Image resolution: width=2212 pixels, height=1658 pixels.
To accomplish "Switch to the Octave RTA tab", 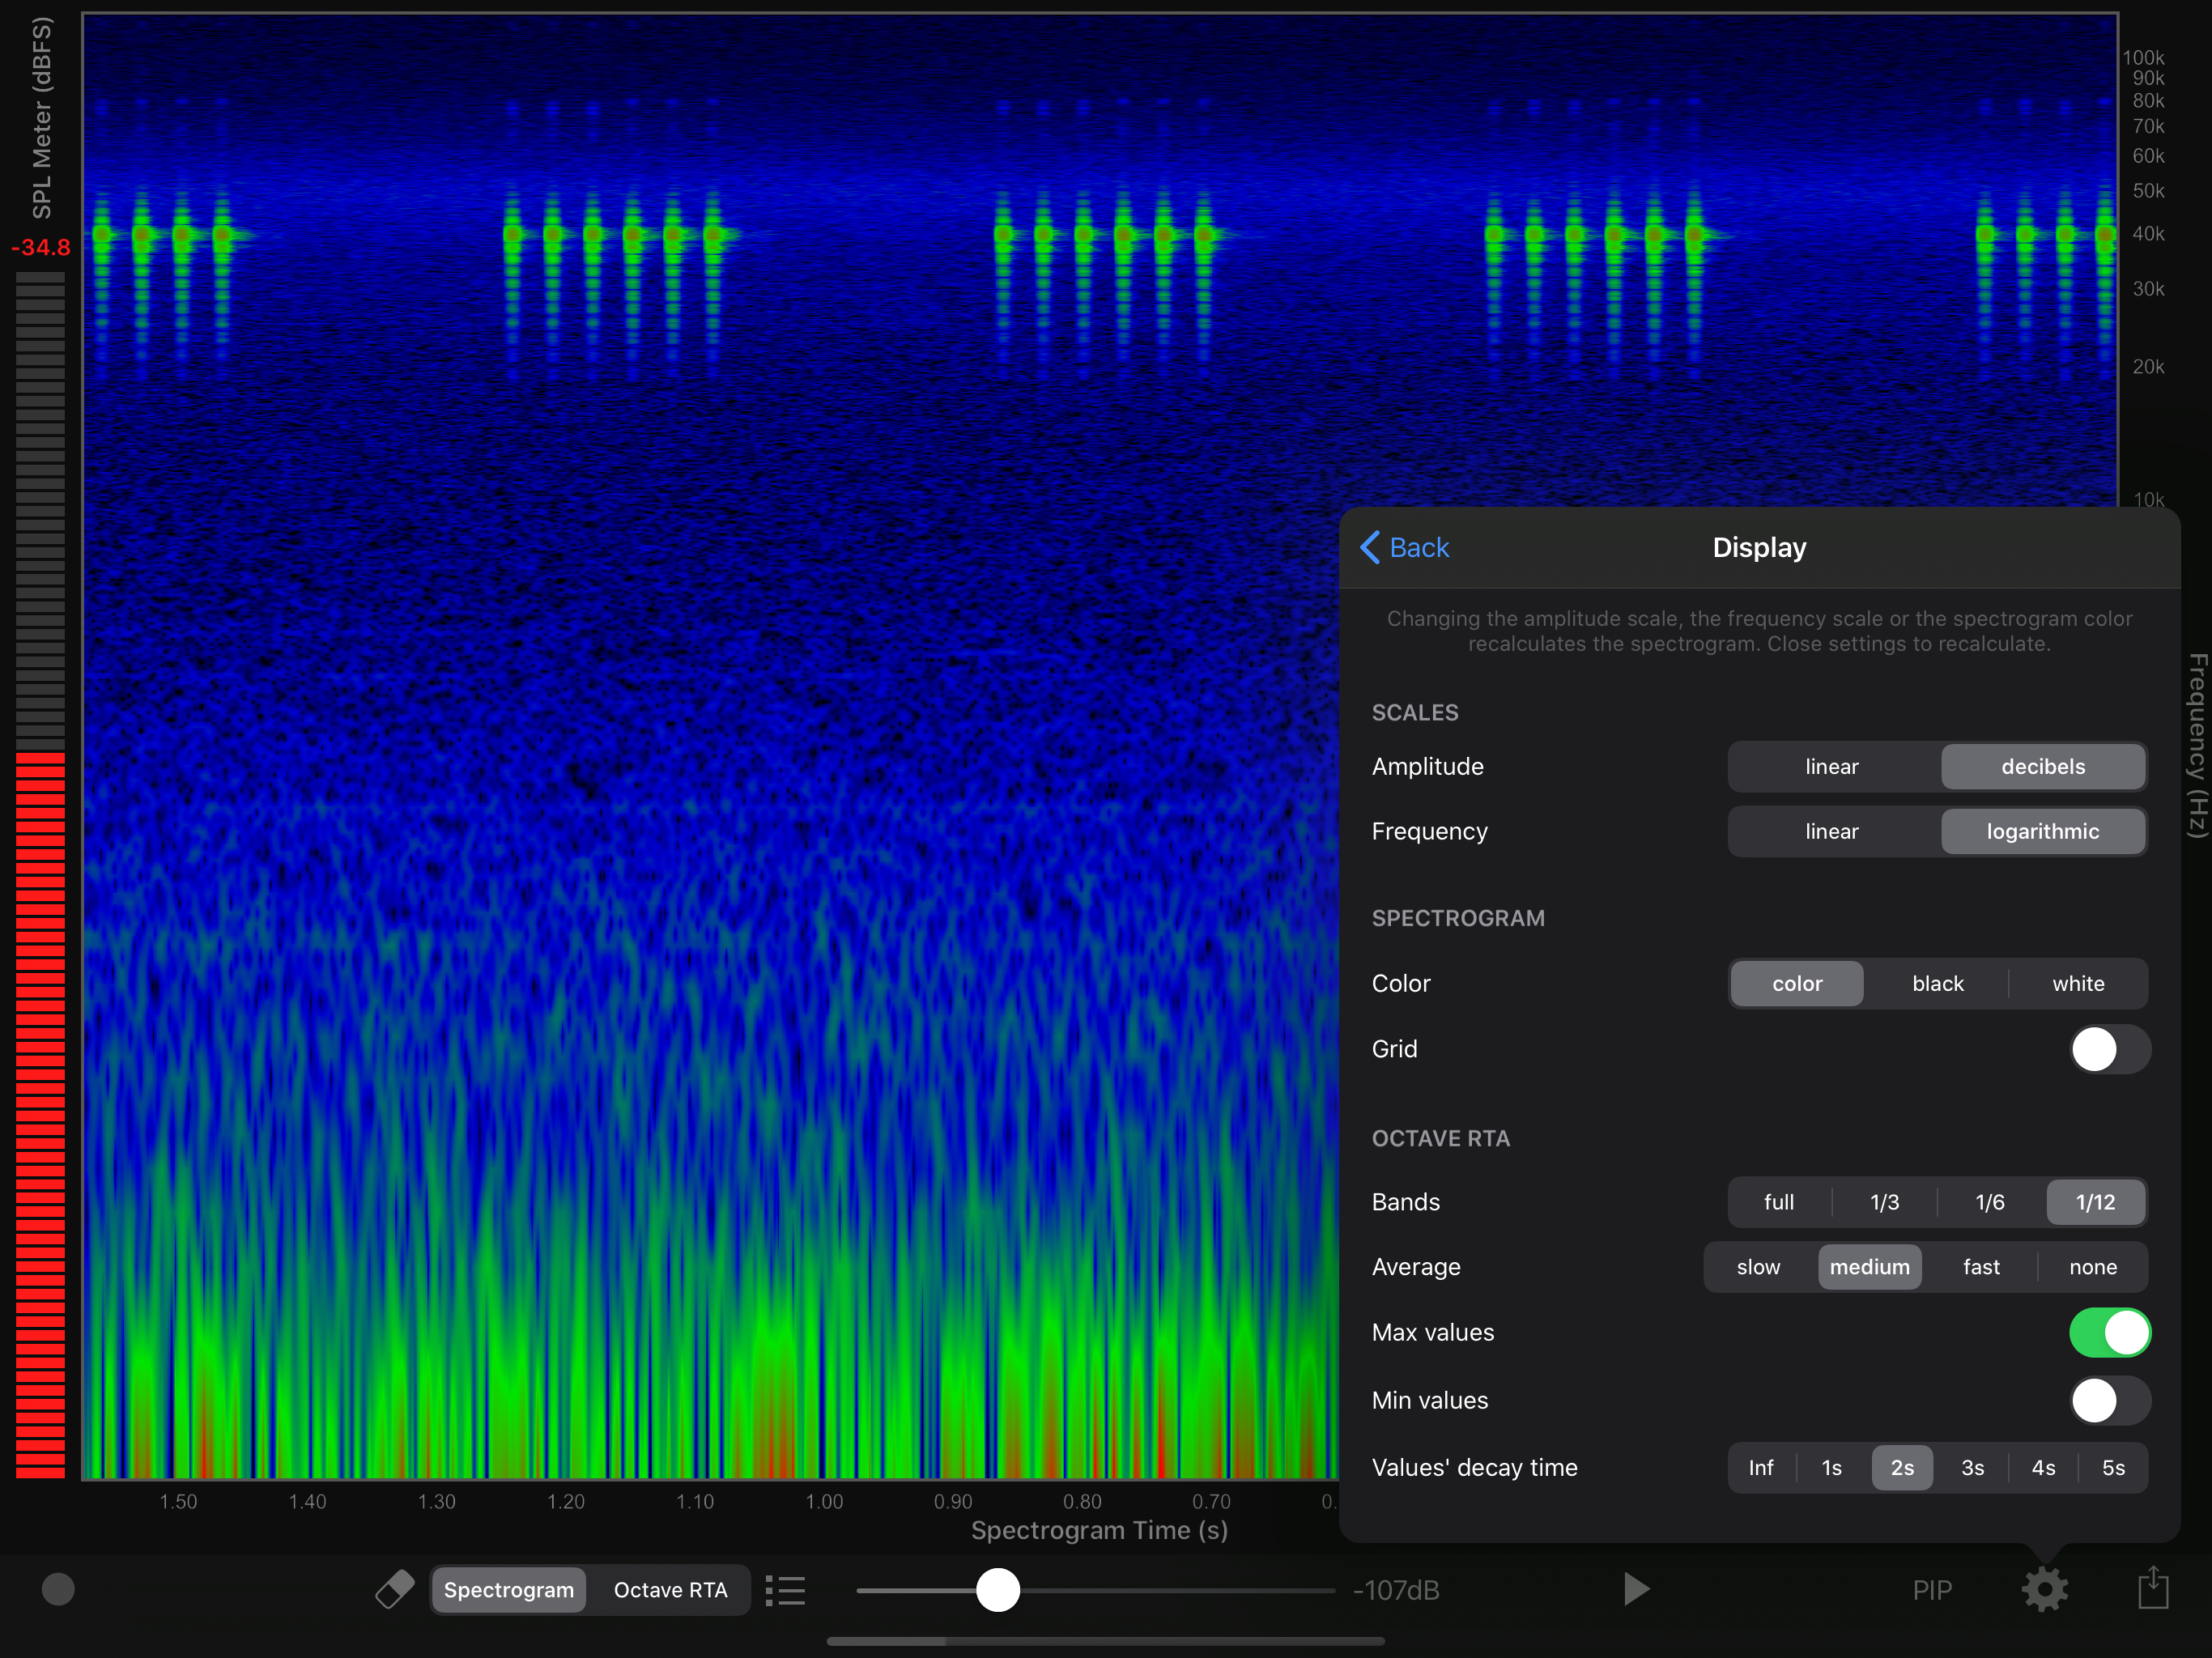I will click(670, 1590).
